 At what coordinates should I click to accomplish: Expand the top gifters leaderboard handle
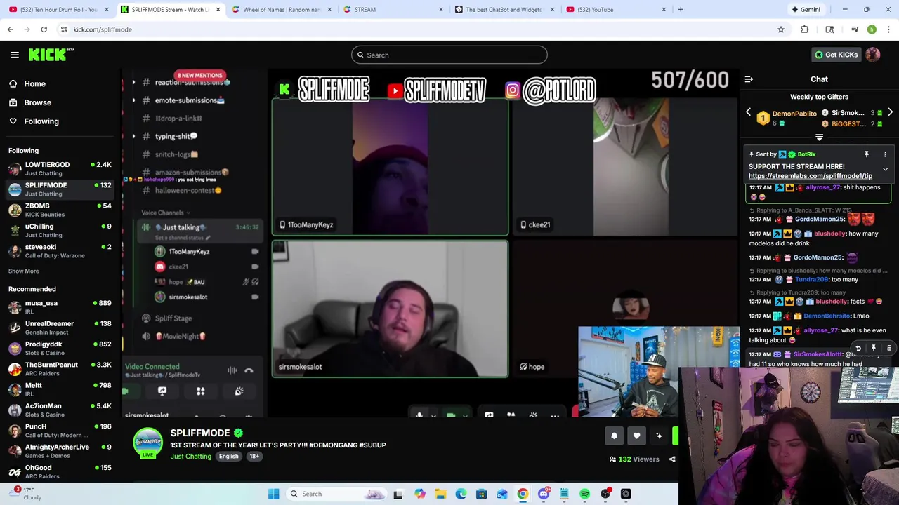click(x=819, y=137)
